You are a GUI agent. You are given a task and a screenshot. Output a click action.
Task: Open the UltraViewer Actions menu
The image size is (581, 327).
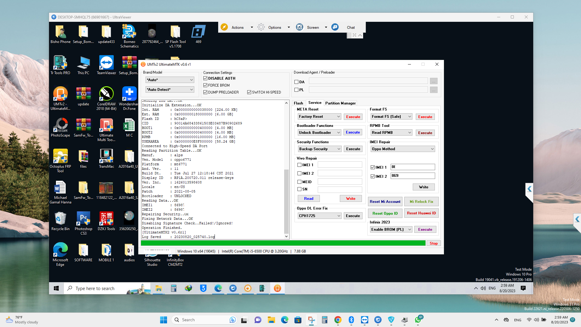click(237, 27)
